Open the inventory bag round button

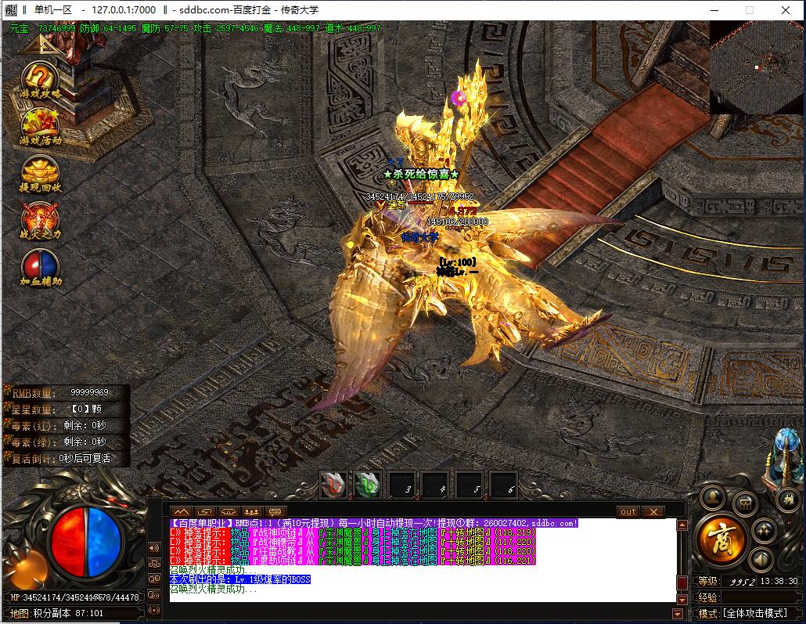[x=745, y=505]
